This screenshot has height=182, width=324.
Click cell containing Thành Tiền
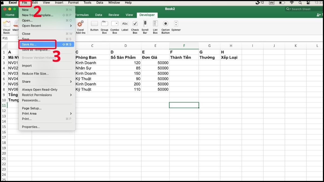pos(184,57)
